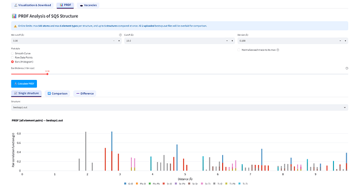This screenshot has height=189, width=354.
Task: Toggle Sr-Ti legend entry in chart
Action: [205, 184]
